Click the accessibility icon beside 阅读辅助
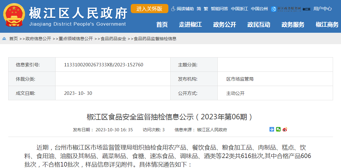The width and height of the screenshot is (341, 168). (173, 9)
